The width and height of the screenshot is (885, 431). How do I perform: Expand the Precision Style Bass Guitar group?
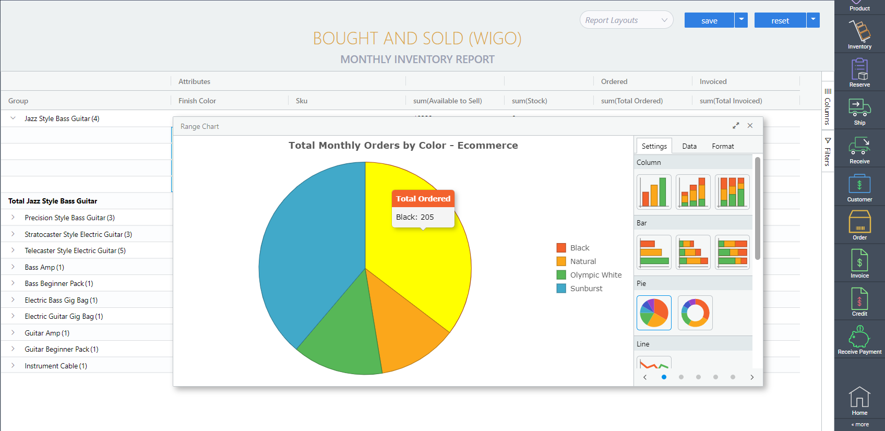click(13, 218)
